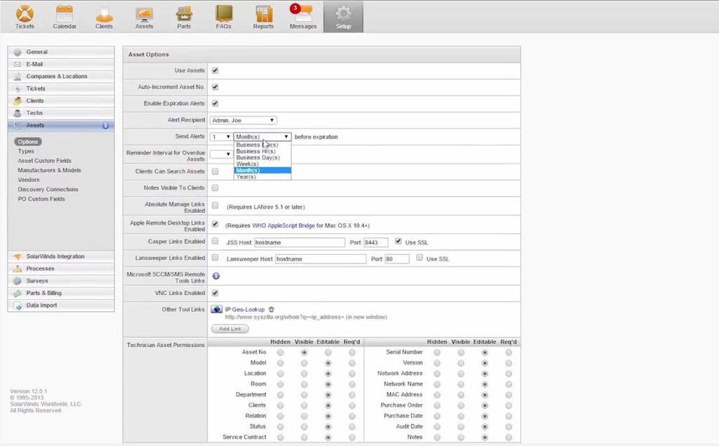
Task: Open the Clients icon in top toolbar
Action: click(104, 14)
